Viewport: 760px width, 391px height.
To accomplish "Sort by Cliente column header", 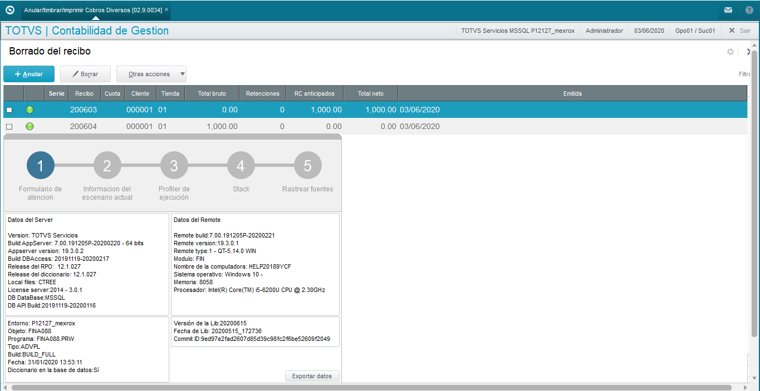I will click(140, 93).
